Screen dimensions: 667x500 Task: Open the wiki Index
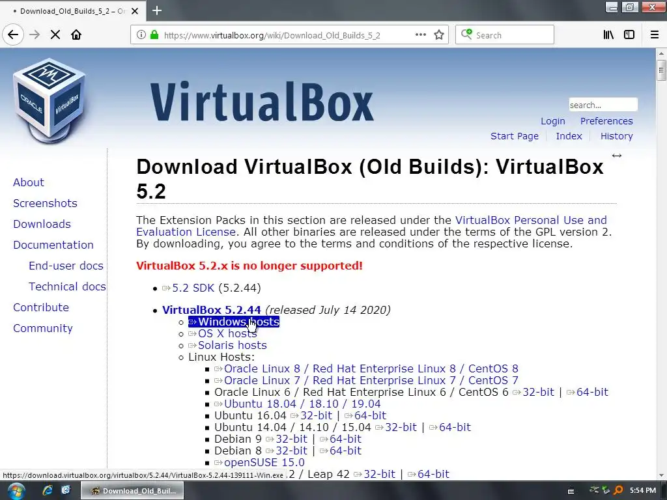coord(569,136)
